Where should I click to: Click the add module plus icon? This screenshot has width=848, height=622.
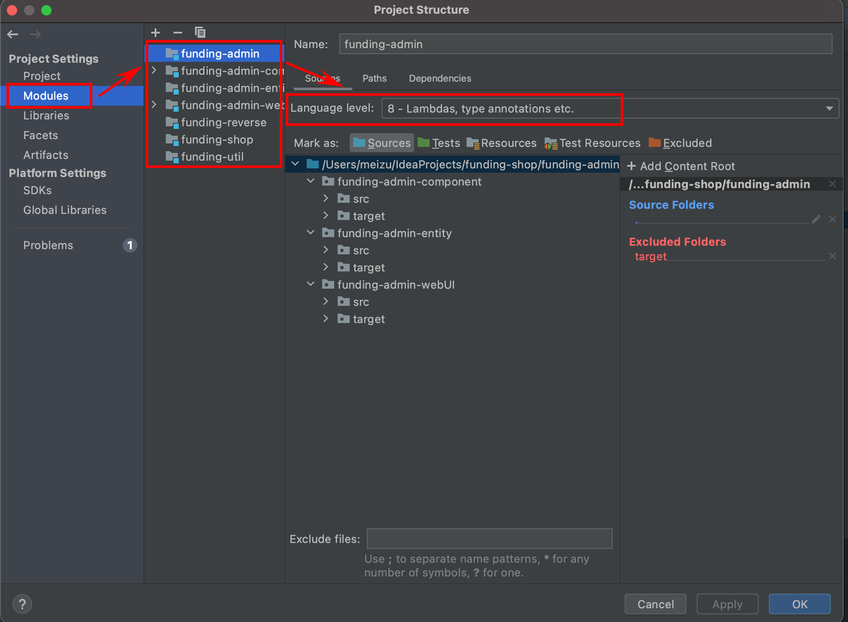coord(156,33)
